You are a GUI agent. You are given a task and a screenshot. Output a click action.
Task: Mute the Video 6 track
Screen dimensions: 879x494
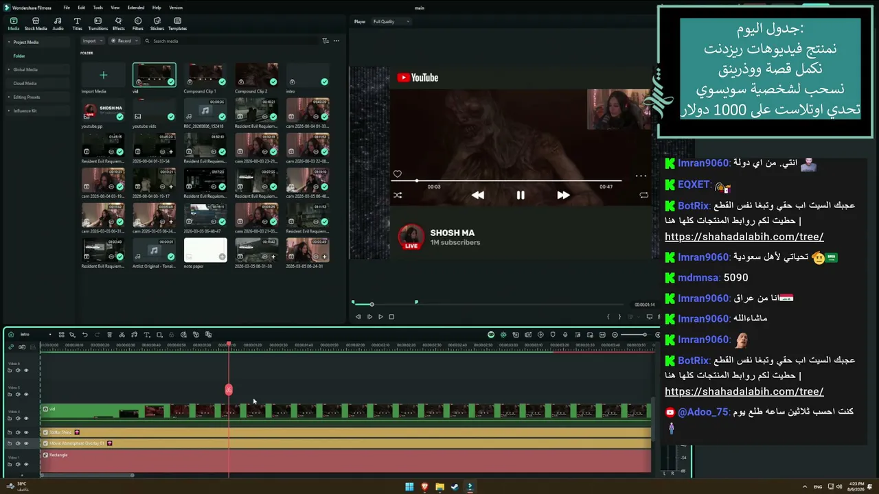[x=18, y=370]
